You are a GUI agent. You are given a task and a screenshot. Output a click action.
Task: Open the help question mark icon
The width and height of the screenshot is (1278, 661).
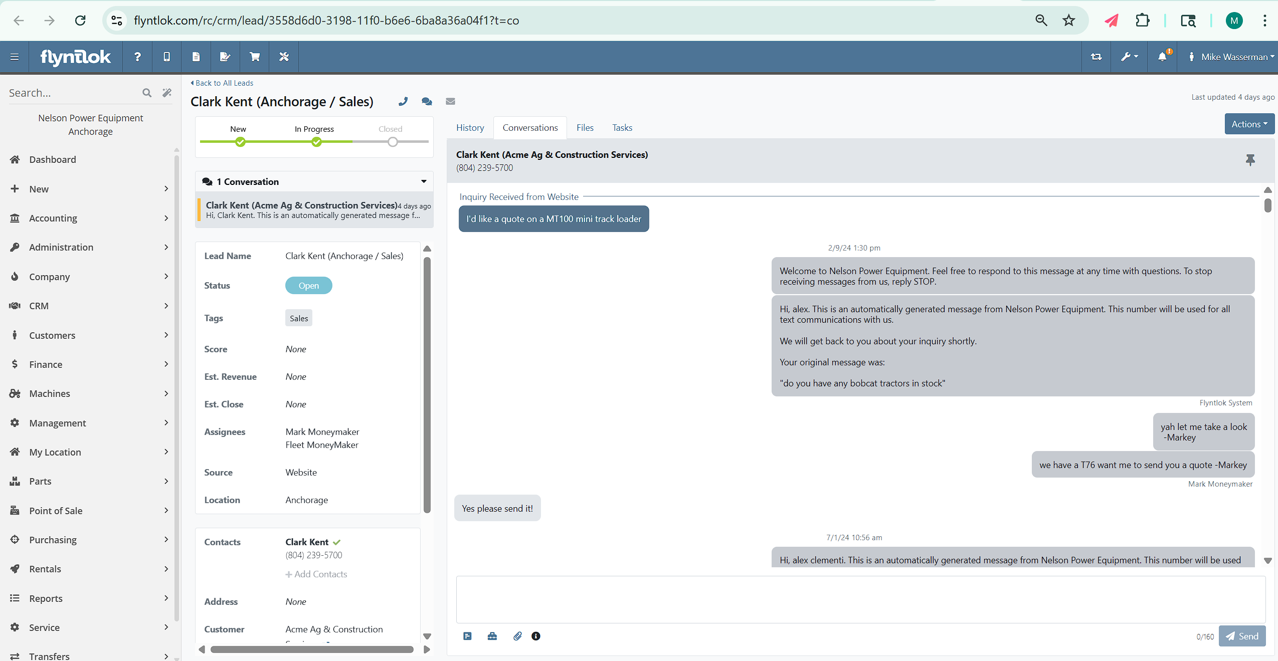[137, 57]
